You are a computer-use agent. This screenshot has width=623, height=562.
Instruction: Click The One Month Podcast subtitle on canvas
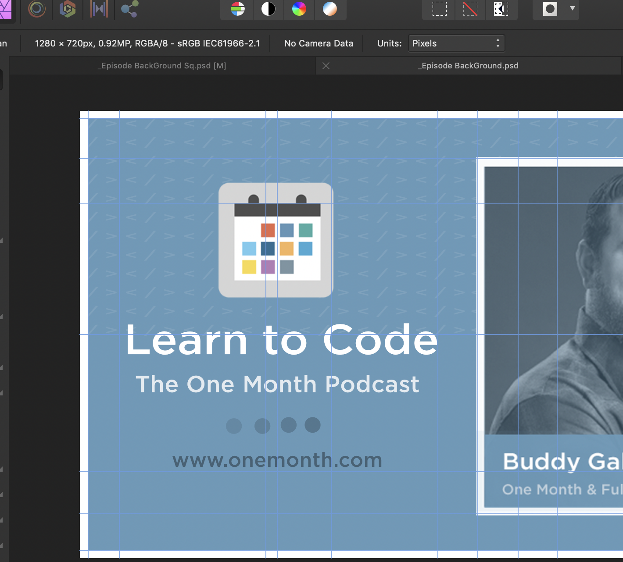pyautogui.click(x=277, y=384)
